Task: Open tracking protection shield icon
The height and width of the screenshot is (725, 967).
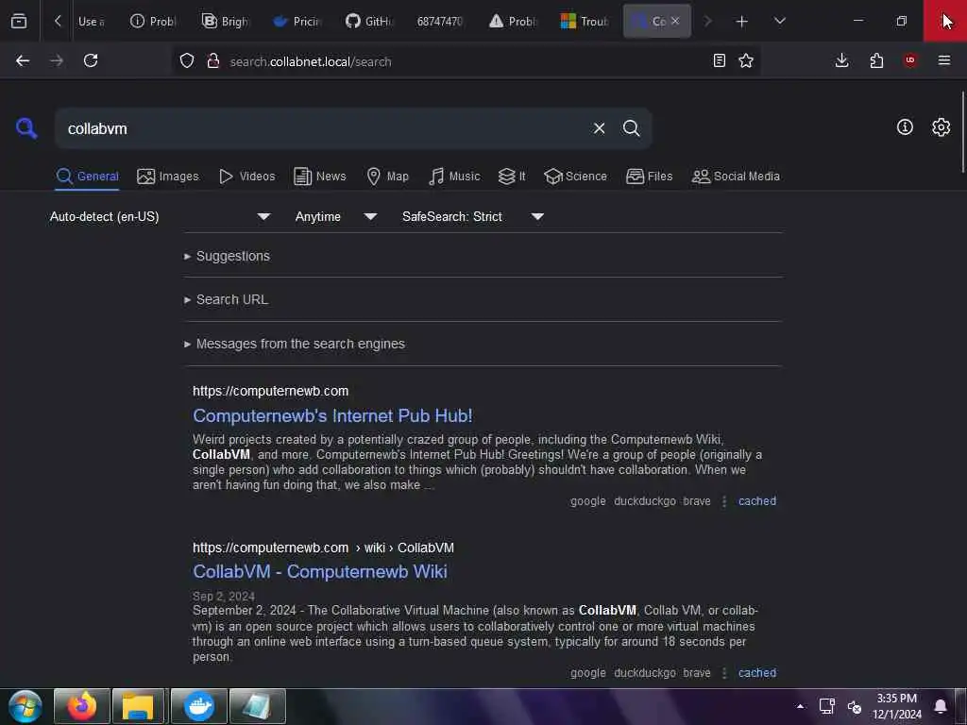Action: point(187,61)
